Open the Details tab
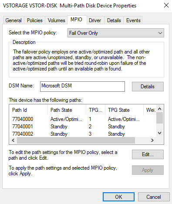 [x=114, y=20]
